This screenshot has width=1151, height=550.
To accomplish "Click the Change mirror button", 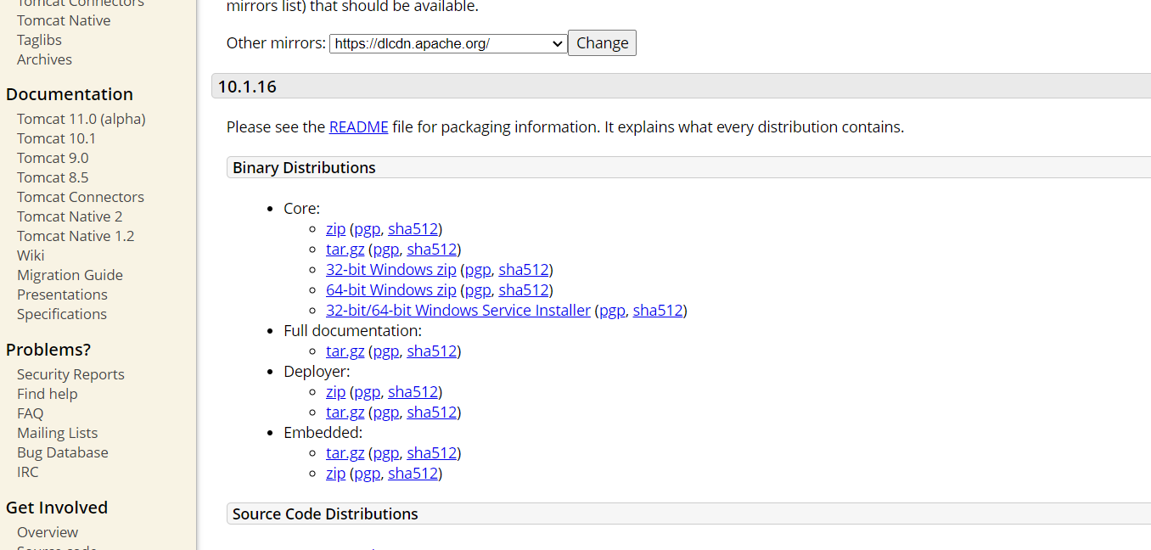I will pyautogui.click(x=602, y=43).
